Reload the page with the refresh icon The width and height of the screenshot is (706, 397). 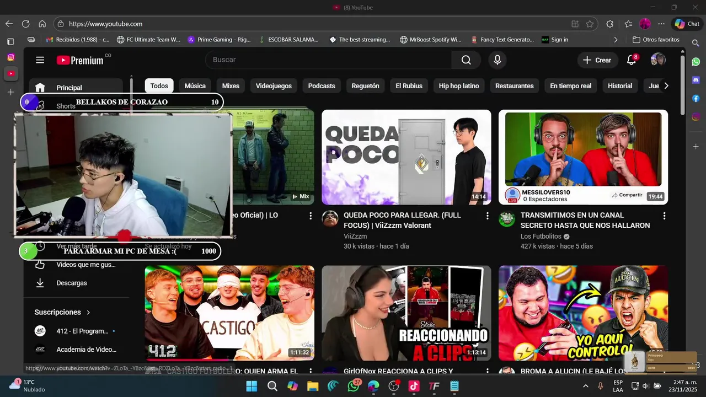(x=25, y=24)
